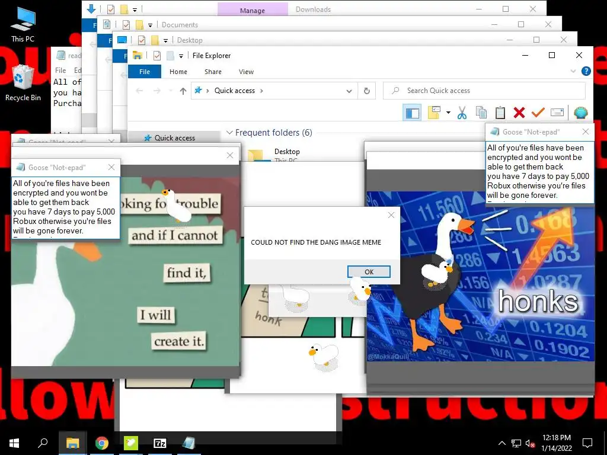
Task: Click New folder icon in Desktop window title bar
Action: pyautogui.click(x=155, y=40)
